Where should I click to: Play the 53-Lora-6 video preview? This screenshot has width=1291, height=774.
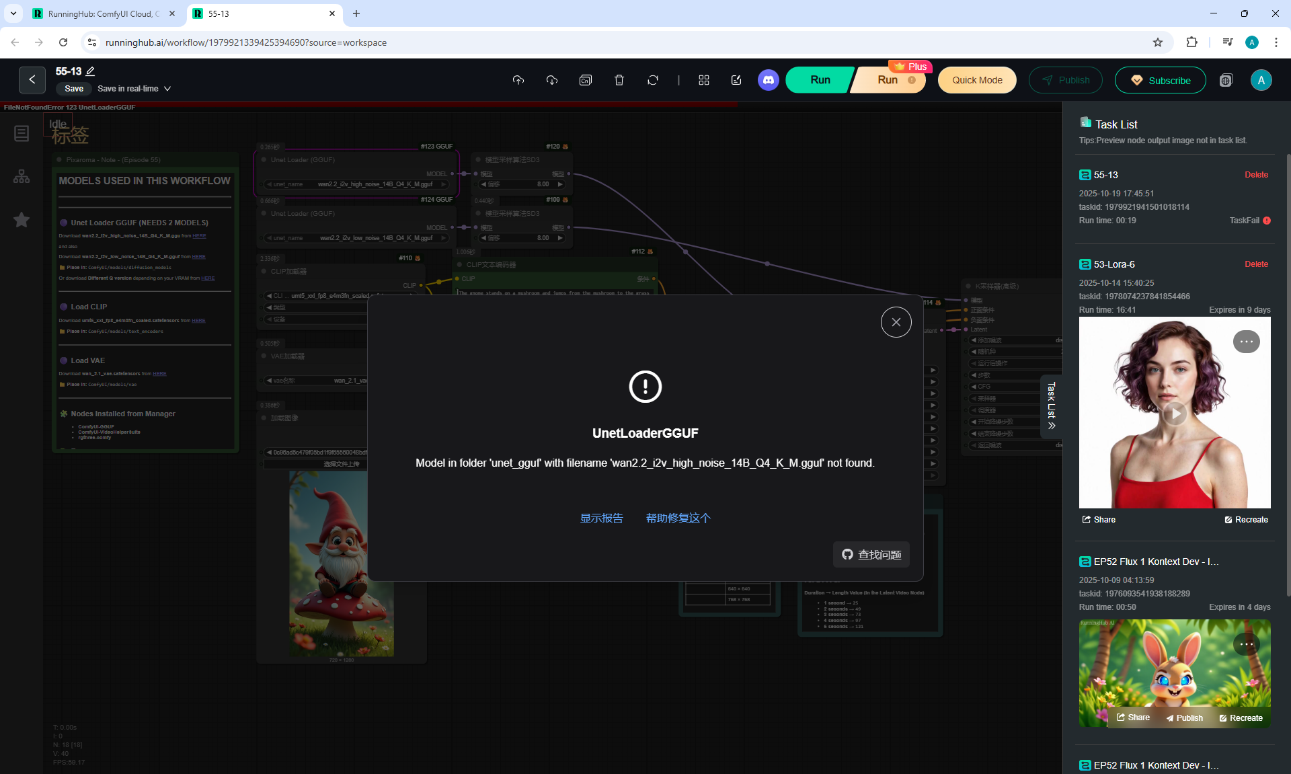(x=1175, y=413)
